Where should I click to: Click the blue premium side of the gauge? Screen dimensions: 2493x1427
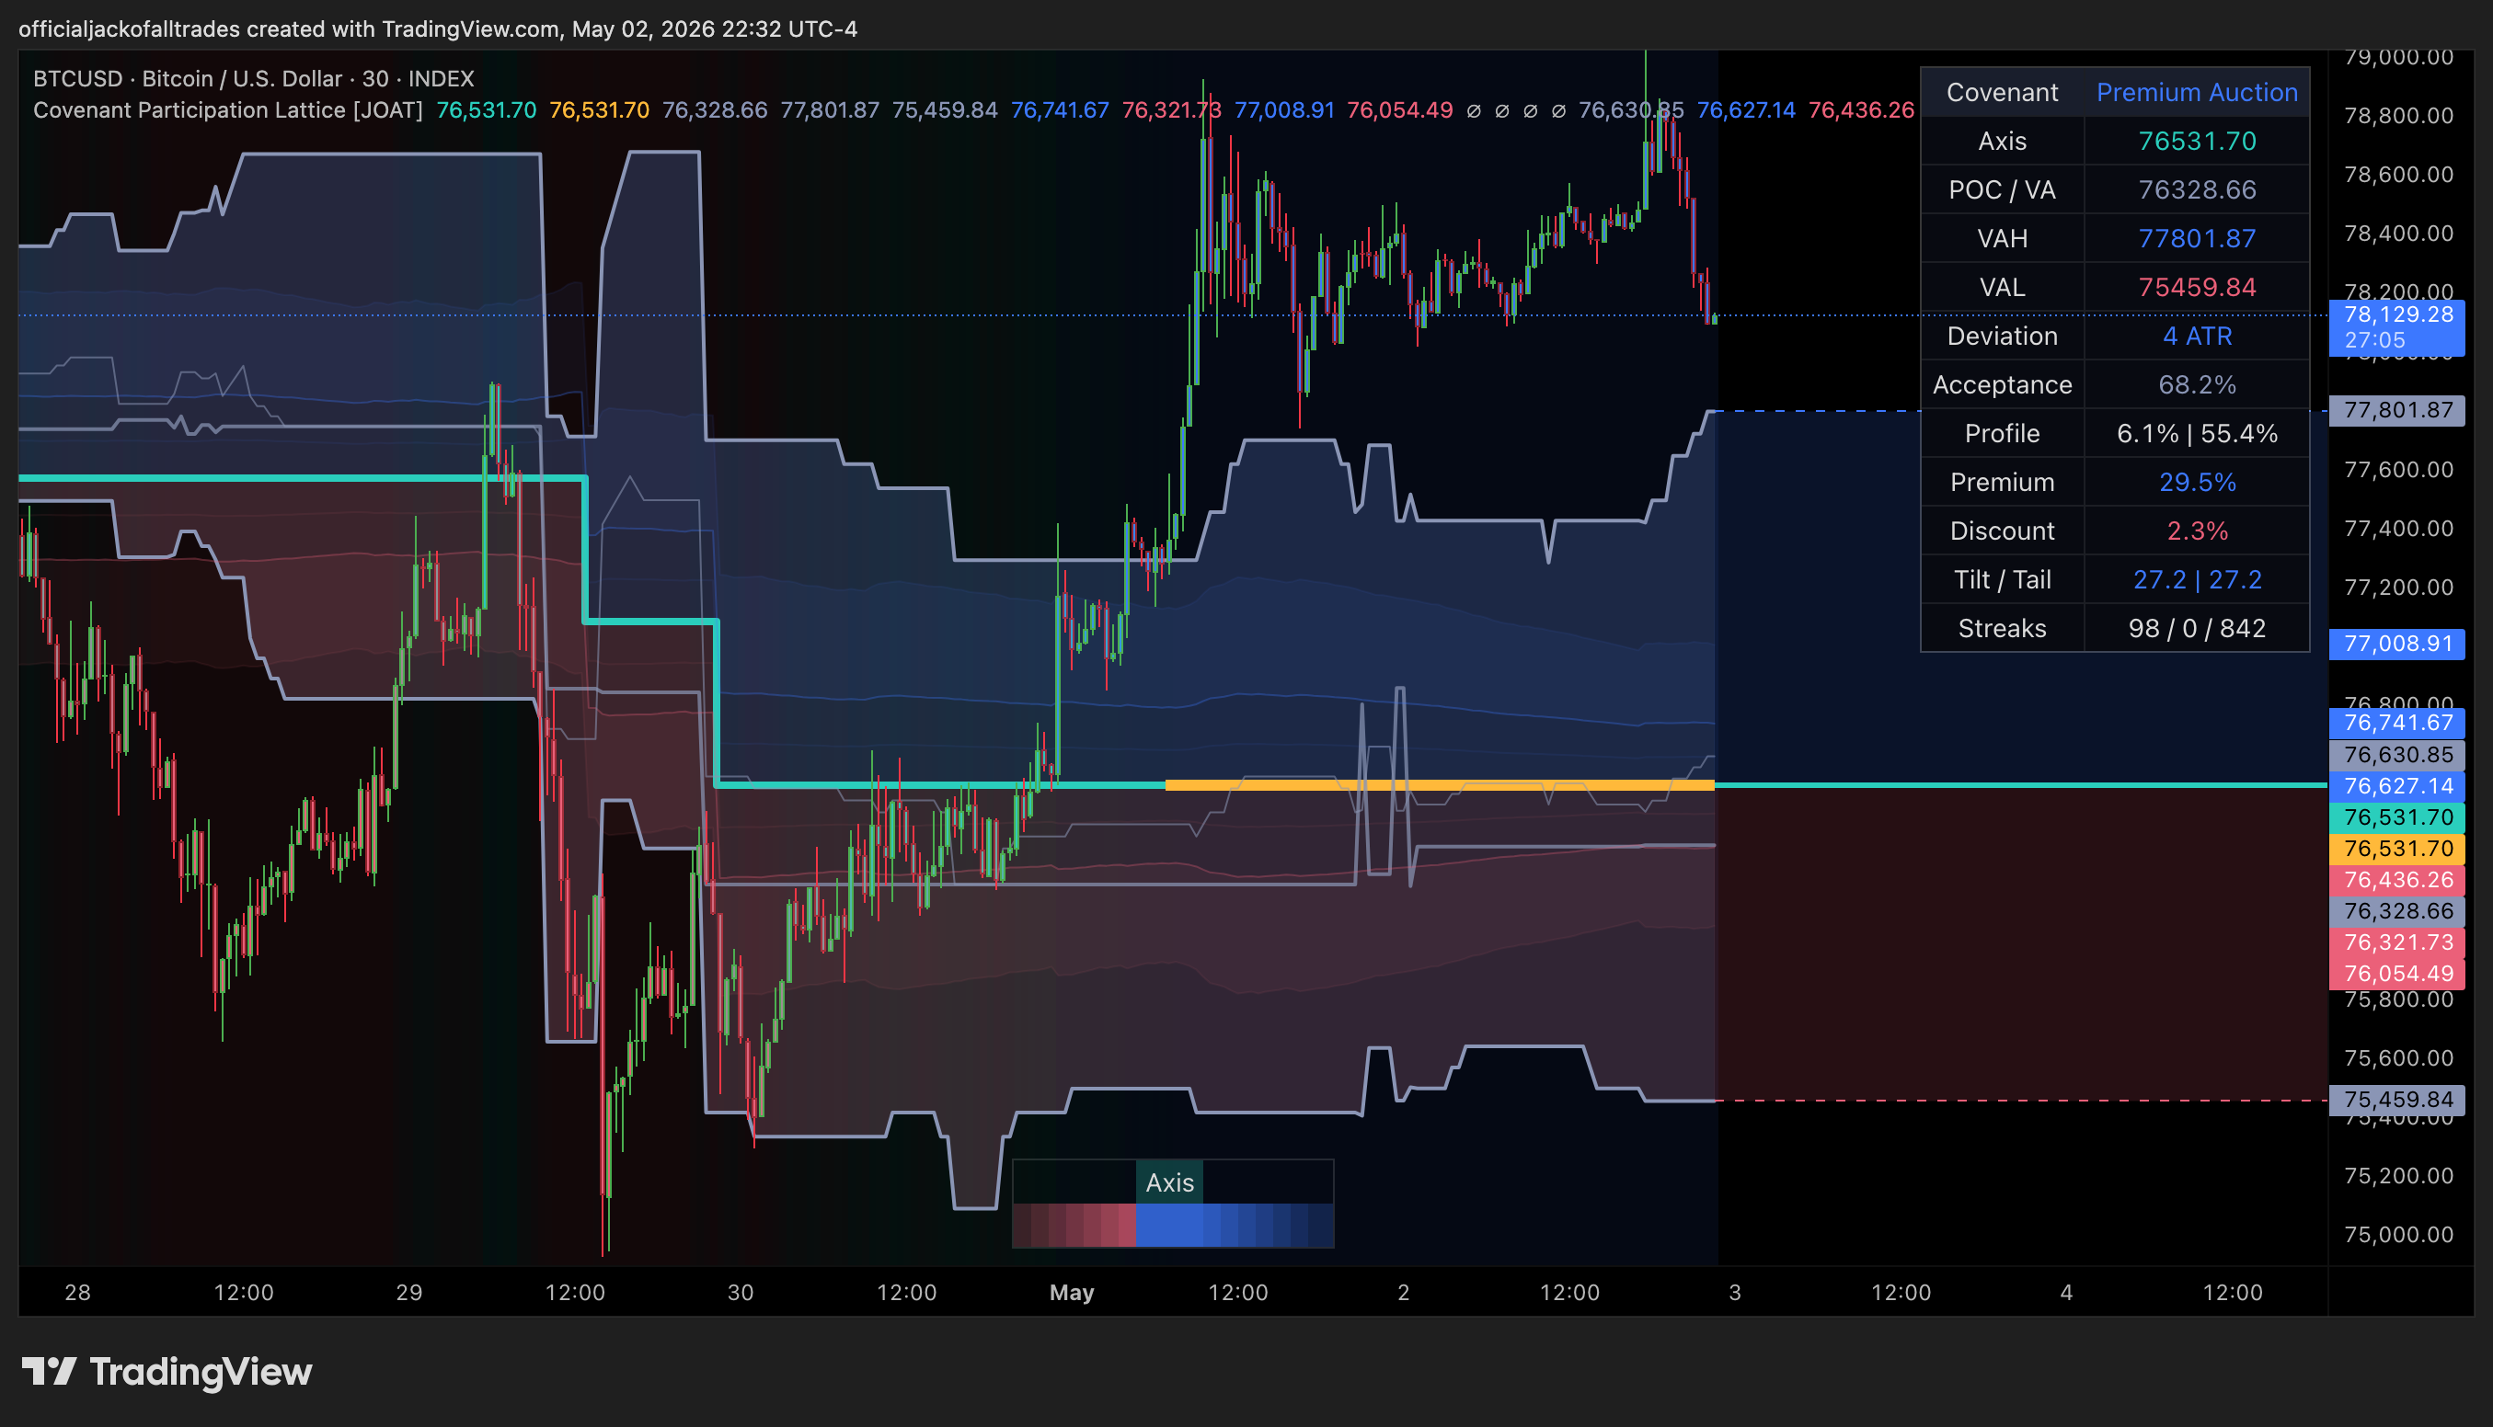pyautogui.click(x=1235, y=1225)
